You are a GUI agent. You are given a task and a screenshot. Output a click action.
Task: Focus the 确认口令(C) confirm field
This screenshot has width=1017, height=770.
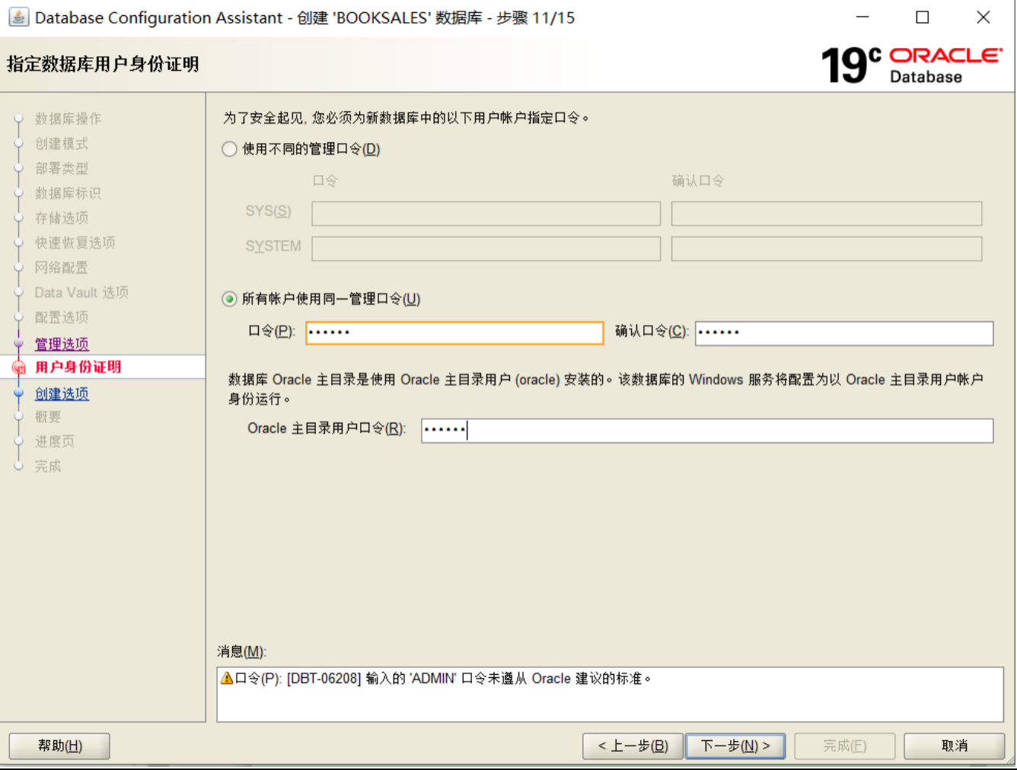click(844, 333)
